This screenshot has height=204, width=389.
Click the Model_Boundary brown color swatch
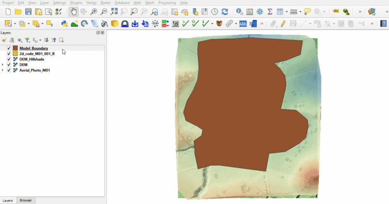[16, 48]
